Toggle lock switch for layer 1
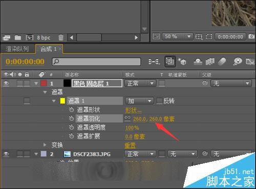Screen dimensions: 256x189 click(x=27, y=83)
